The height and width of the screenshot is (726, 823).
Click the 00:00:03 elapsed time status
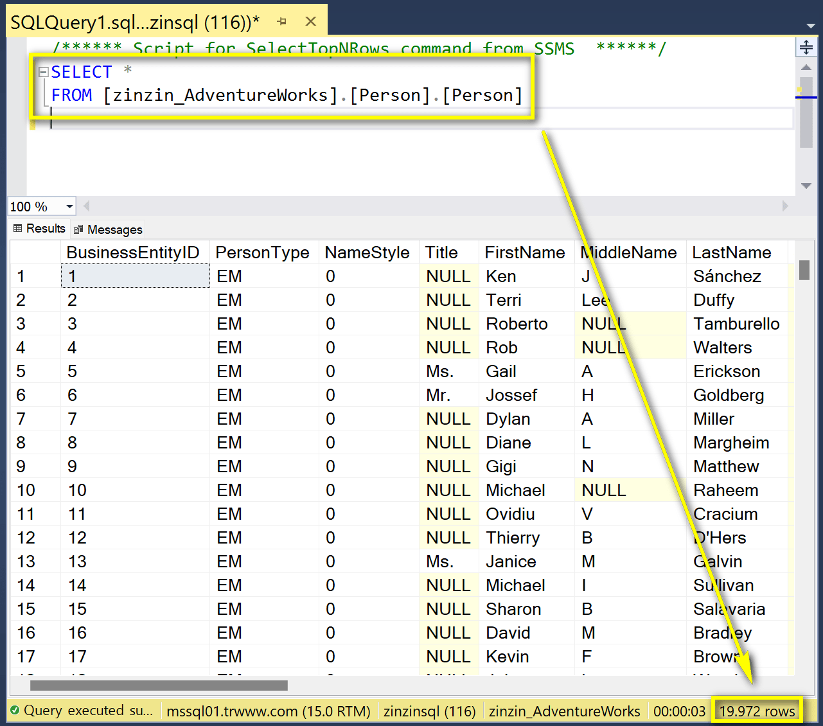click(679, 711)
